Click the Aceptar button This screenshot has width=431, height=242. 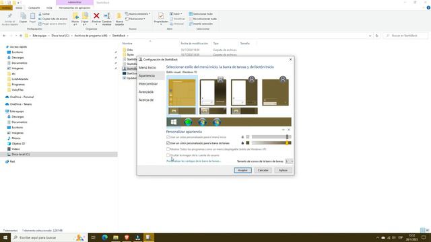[242, 170]
